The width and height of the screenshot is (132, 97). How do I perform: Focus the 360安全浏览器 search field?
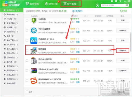(x=114, y=5)
